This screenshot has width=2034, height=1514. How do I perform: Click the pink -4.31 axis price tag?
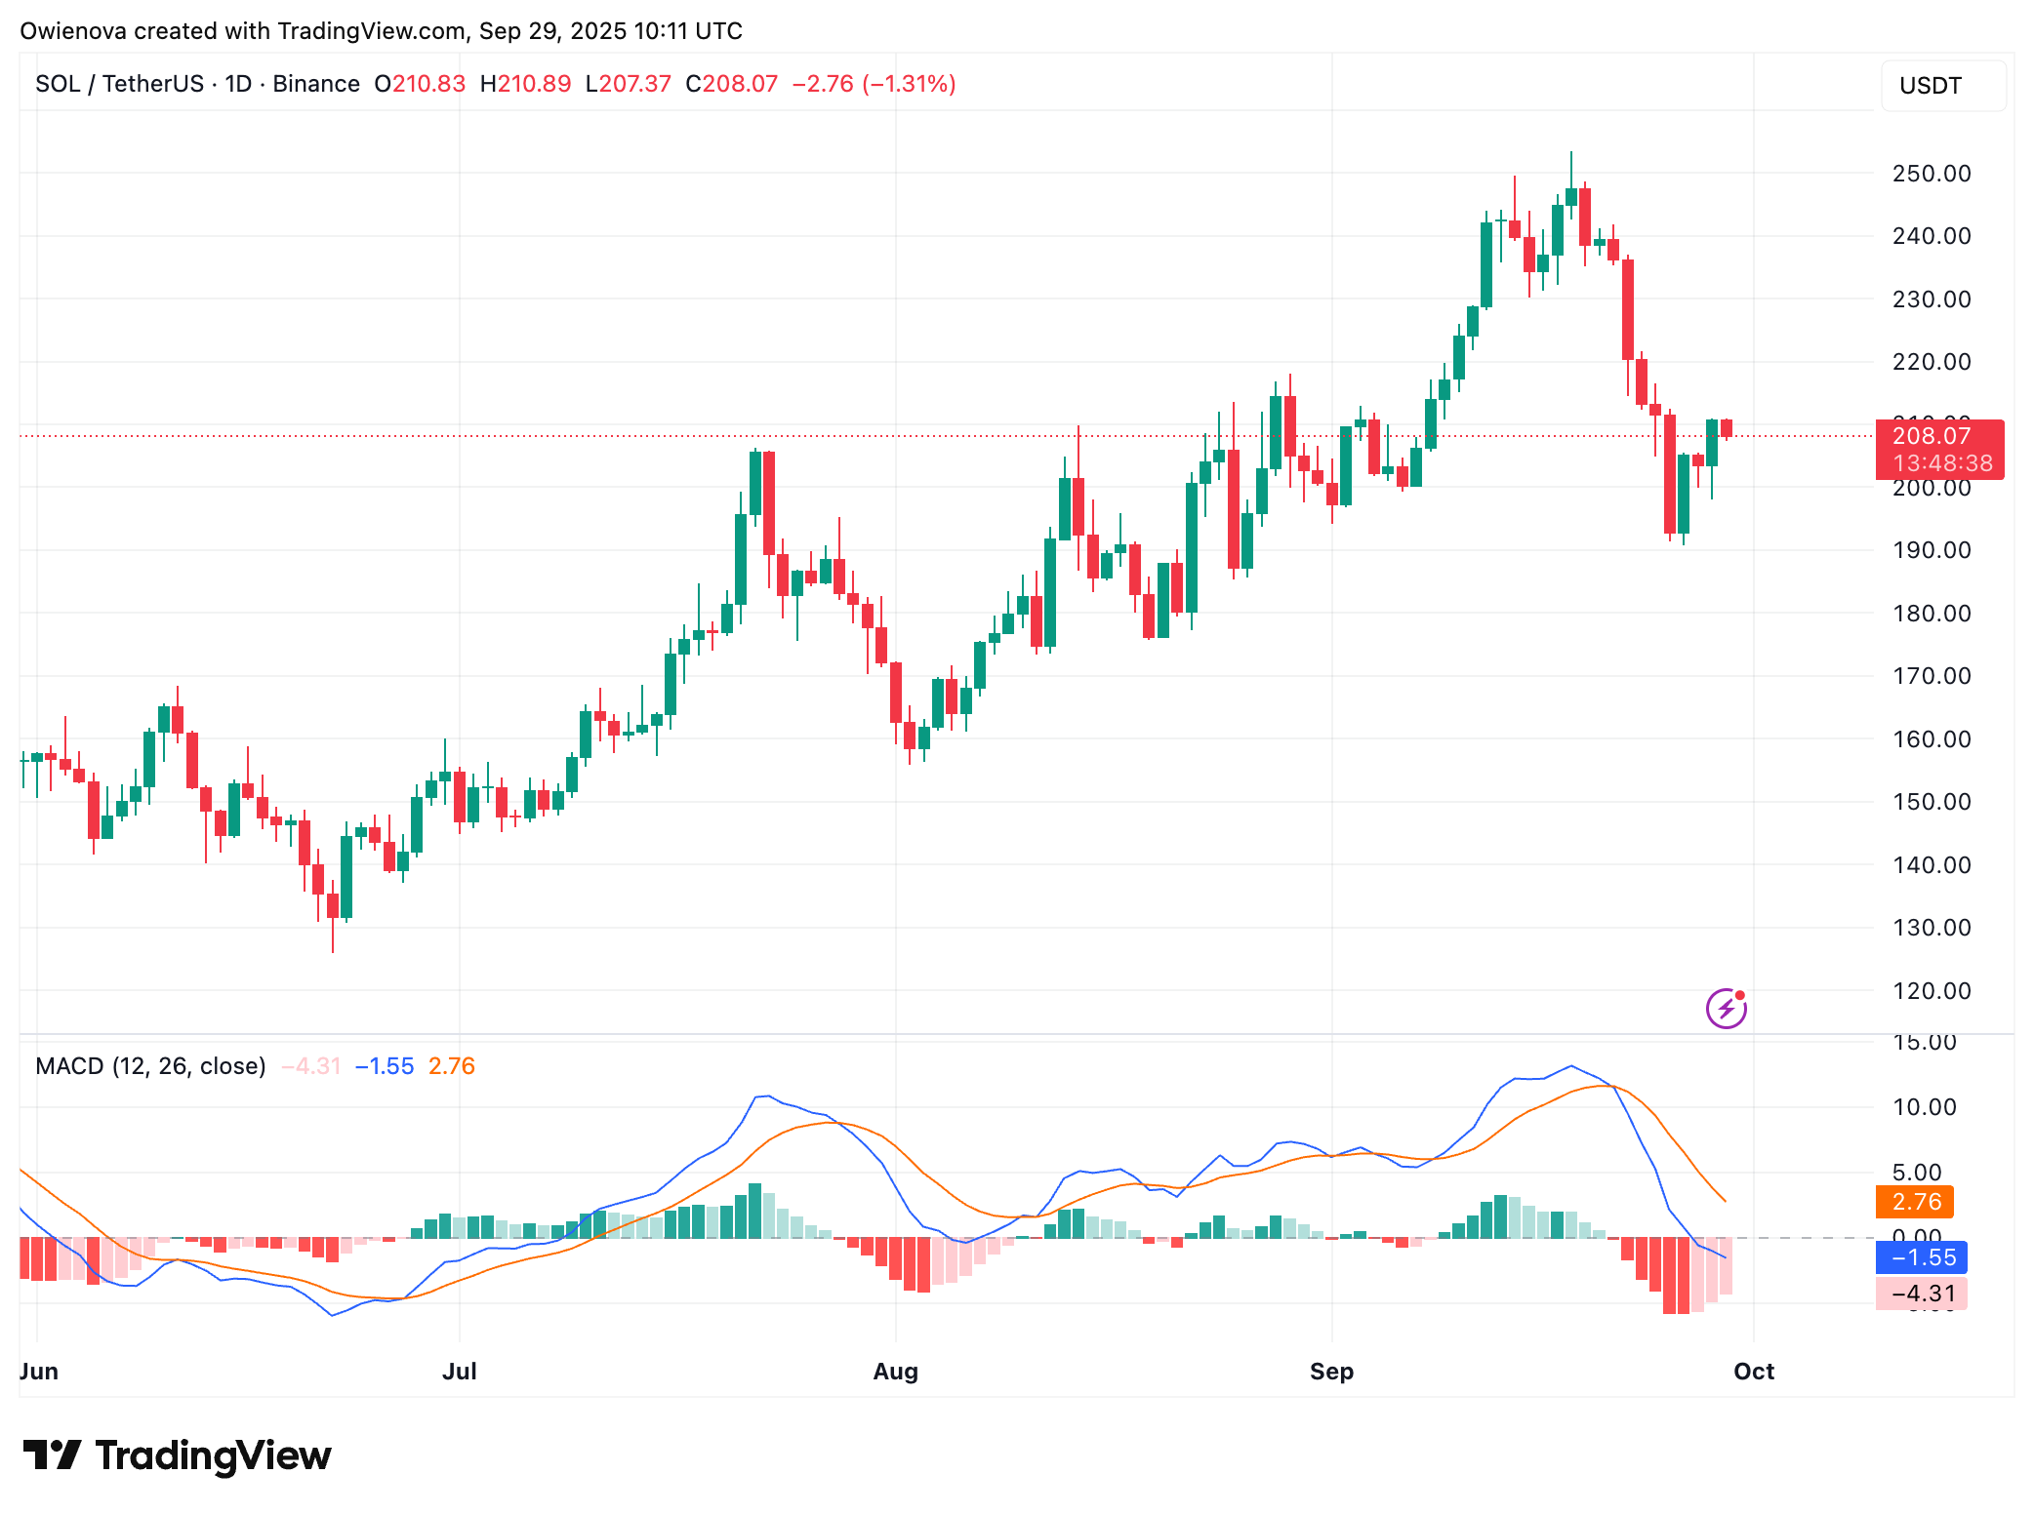1922,1295
